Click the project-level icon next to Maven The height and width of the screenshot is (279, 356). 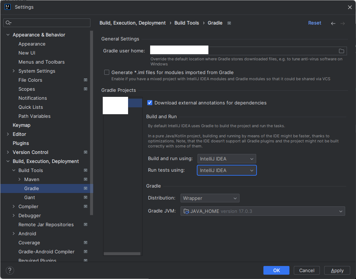pyautogui.click(x=86, y=179)
